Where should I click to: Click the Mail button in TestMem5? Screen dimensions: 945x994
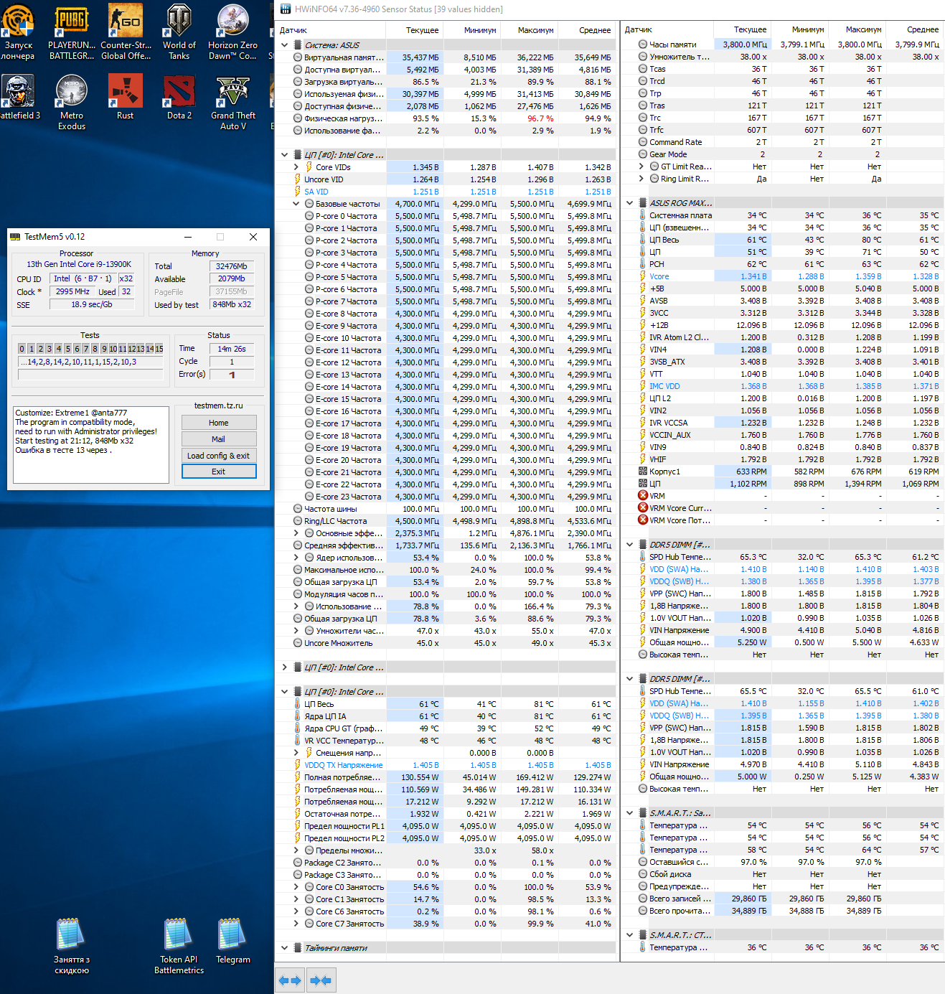click(x=219, y=439)
